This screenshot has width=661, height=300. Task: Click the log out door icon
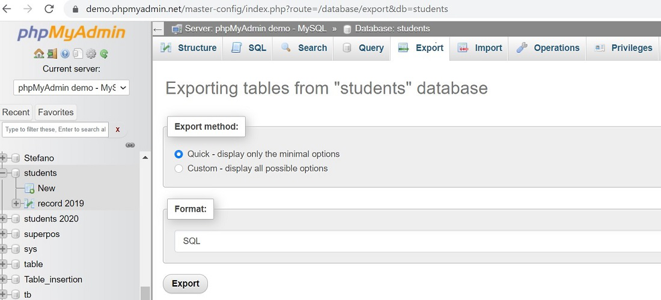tap(52, 53)
